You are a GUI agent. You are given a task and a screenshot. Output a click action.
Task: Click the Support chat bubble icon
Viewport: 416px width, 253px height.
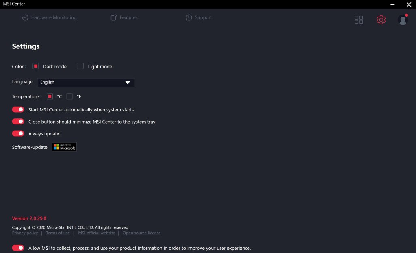click(189, 17)
